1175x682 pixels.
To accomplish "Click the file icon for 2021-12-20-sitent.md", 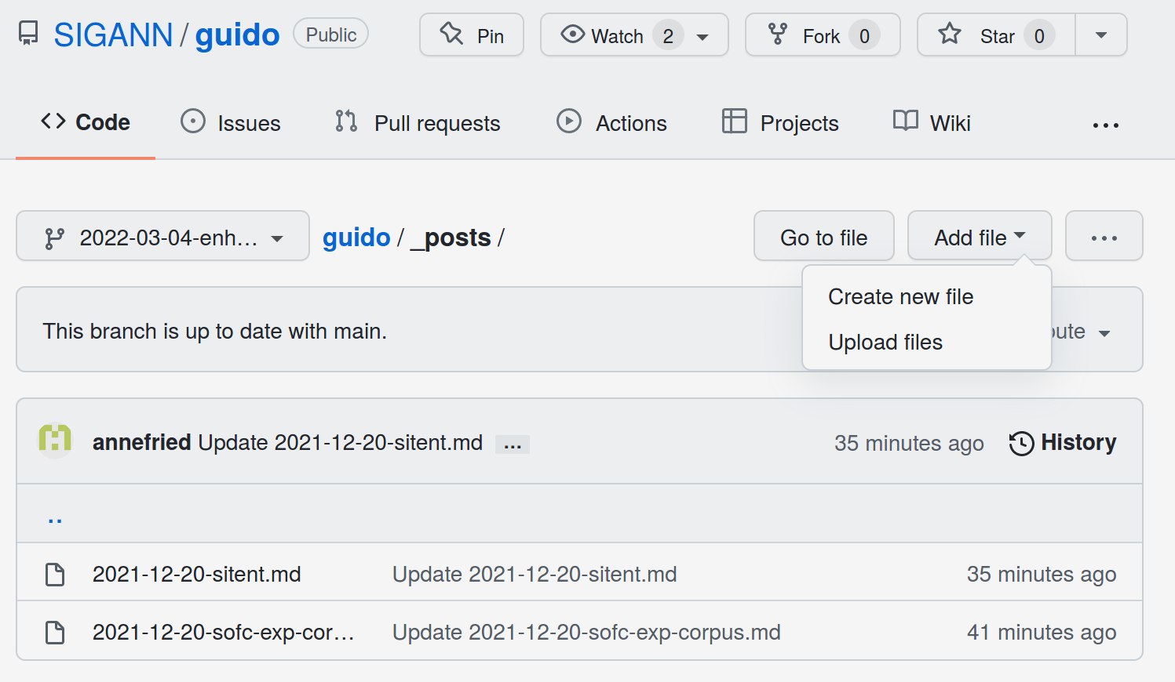I will pyautogui.click(x=55, y=575).
